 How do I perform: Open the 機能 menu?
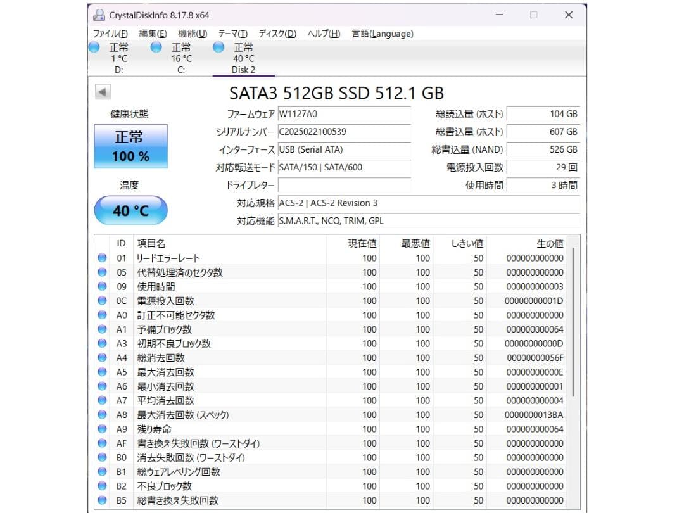191,34
